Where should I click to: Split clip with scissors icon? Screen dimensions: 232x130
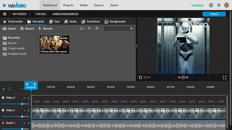click(x=35, y=84)
